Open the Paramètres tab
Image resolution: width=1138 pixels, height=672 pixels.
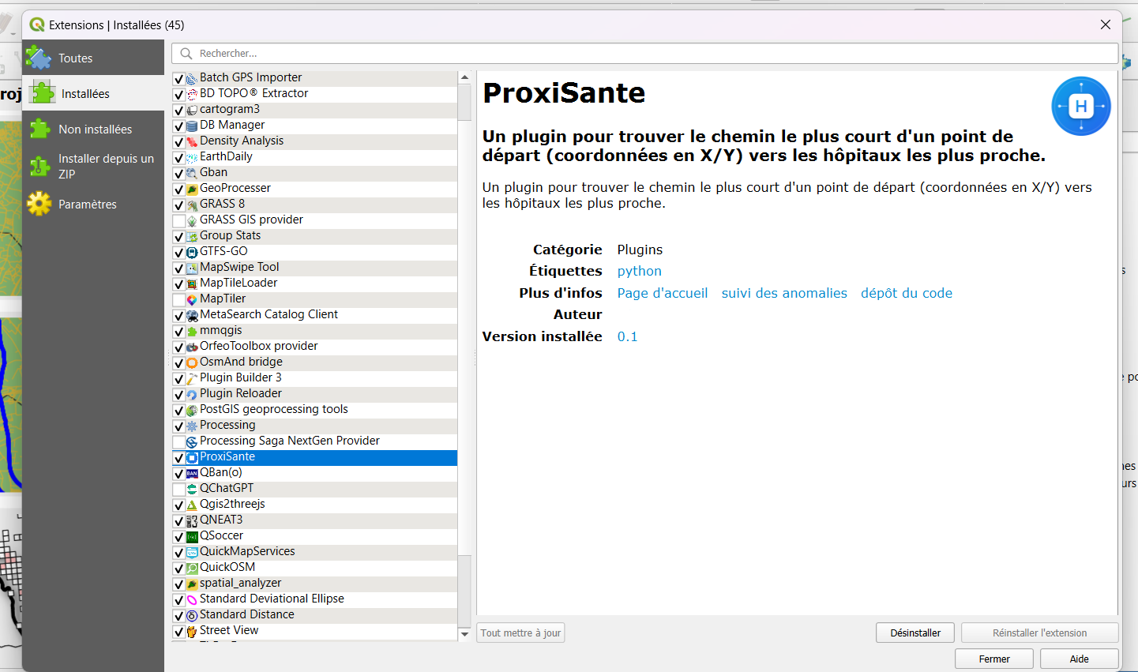[93, 204]
